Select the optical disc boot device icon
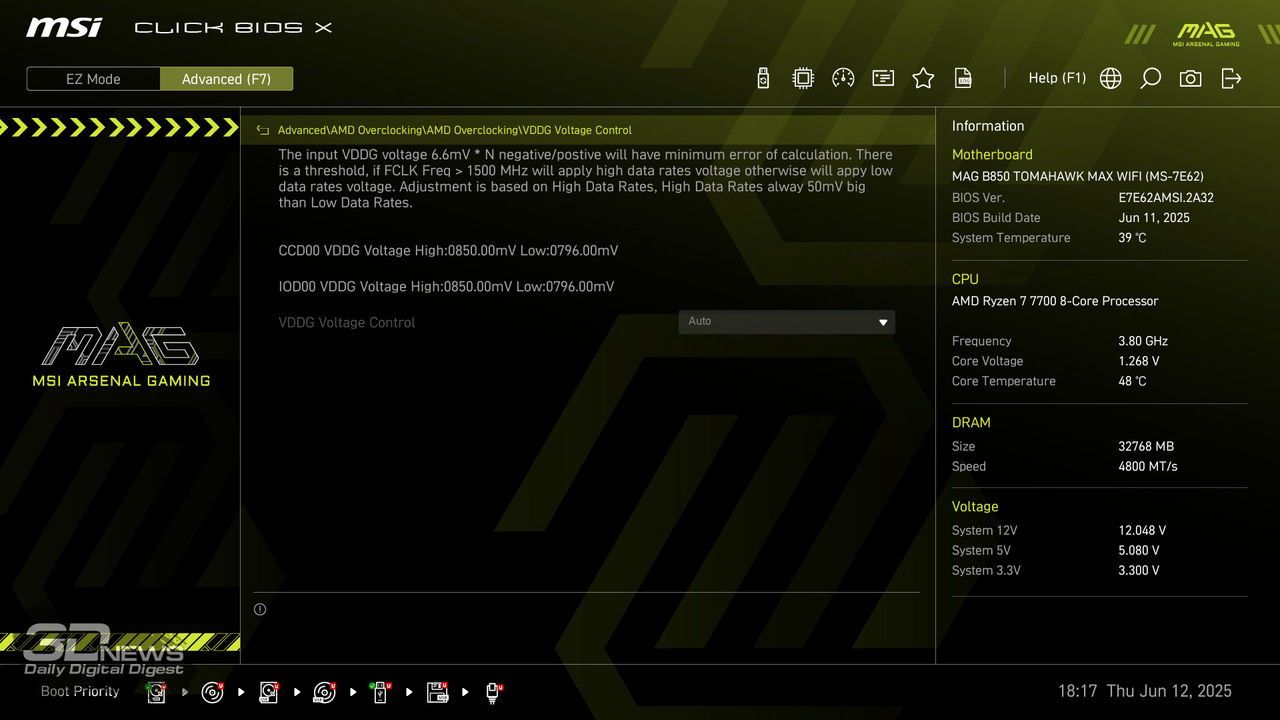Image resolution: width=1280 pixels, height=720 pixels. click(x=212, y=692)
